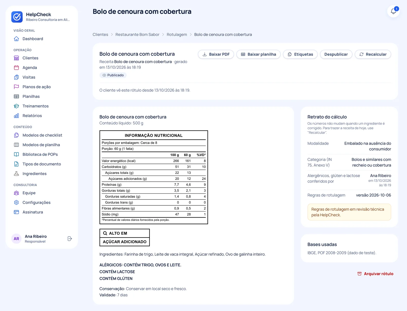Click the Equipe people icon
This screenshot has height=311, width=407.
[16, 193]
